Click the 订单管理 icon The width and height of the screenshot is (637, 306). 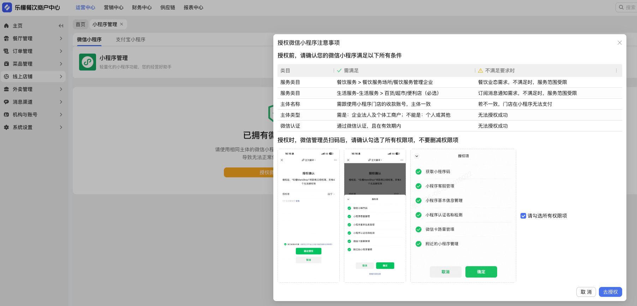click(6, 51)
